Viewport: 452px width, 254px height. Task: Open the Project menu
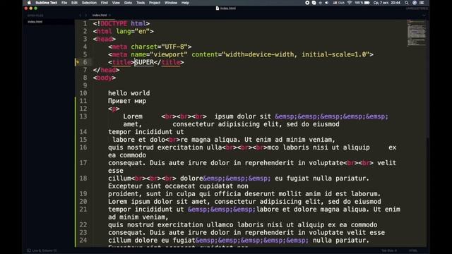pyautogui.click(x=155, y=3)
